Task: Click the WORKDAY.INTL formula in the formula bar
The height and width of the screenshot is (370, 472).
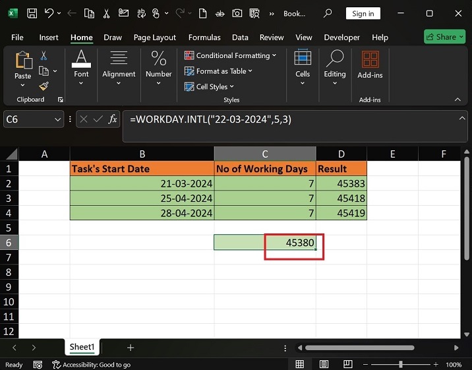Action: pos(210,119)
